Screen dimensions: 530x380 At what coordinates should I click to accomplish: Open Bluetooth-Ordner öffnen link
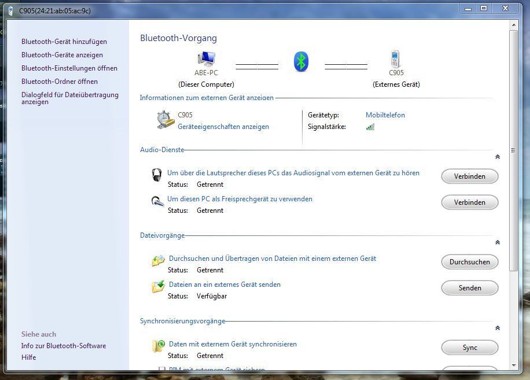(60, 82)
